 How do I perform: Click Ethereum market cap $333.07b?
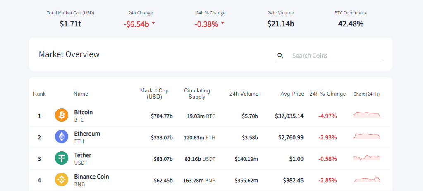[162, 138]
